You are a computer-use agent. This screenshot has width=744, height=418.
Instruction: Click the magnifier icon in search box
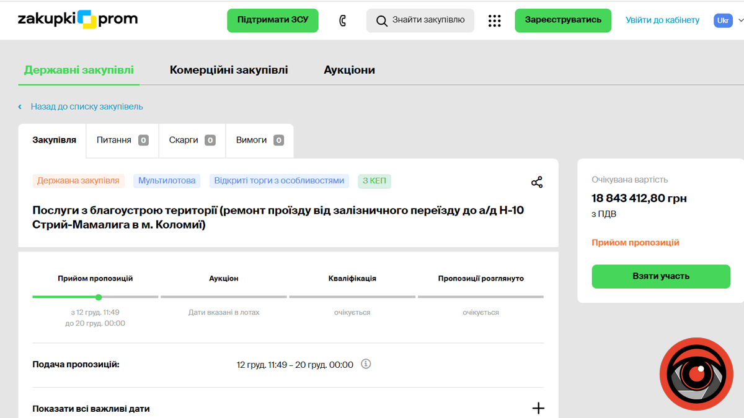pos(382,20)
